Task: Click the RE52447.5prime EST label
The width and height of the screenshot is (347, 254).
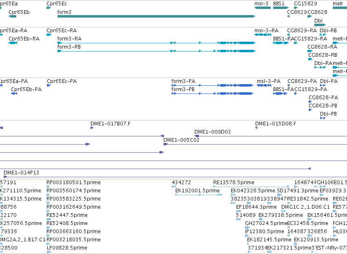Action: pyautogui.click(x=67, y=216)
